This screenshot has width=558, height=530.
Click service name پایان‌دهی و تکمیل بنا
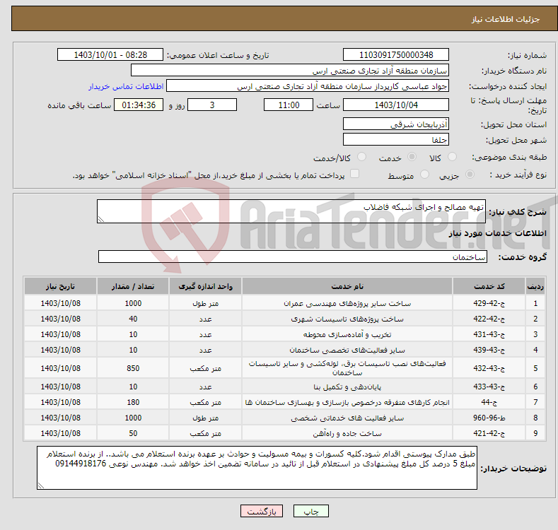click(347, 387)
